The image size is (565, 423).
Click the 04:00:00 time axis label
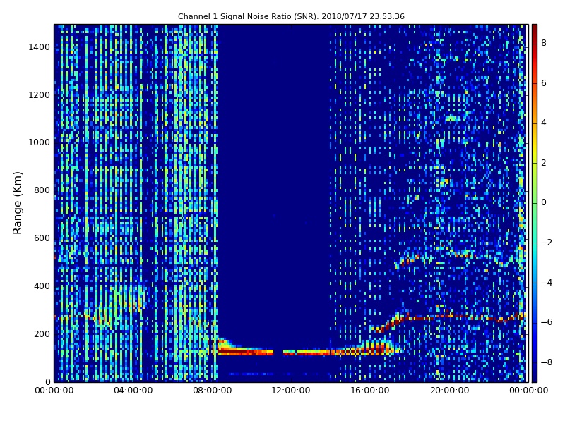click(133, 391)
